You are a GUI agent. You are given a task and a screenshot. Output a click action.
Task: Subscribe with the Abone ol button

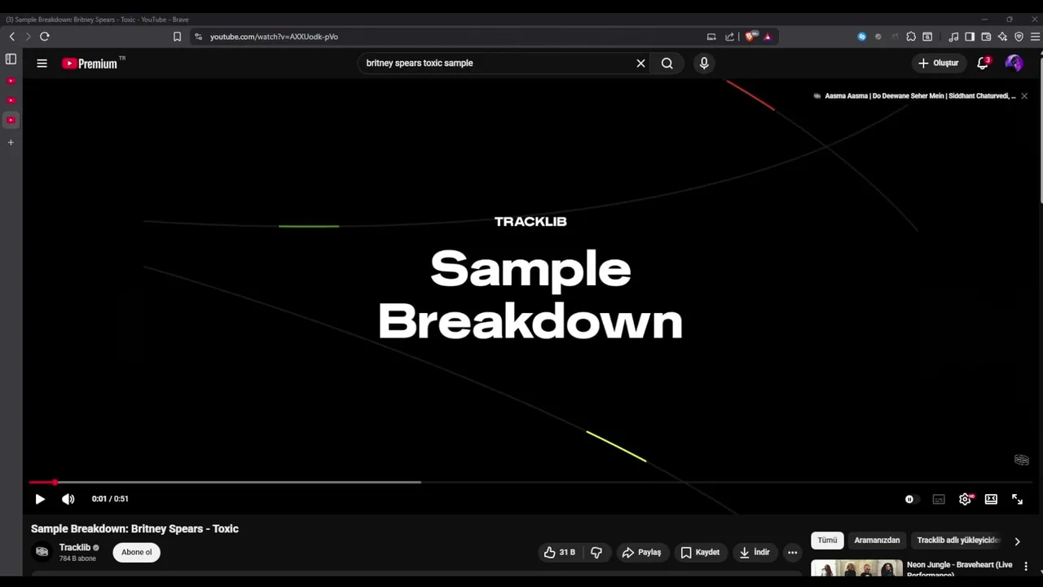pyautogui.click(x=136, y=552)
